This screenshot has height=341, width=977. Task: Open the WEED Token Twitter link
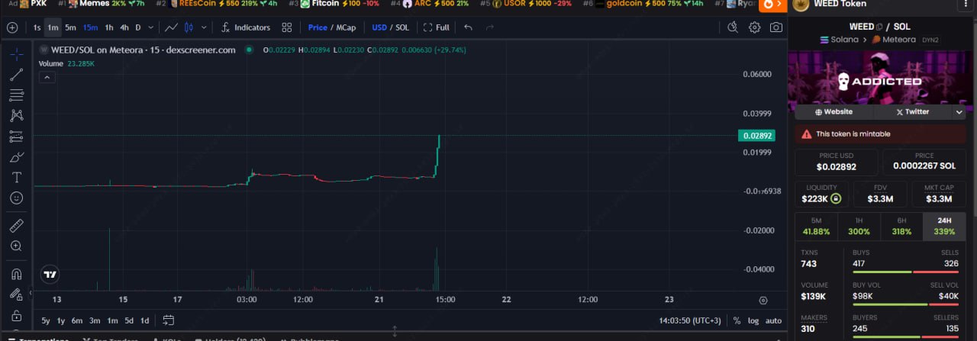[912, 111]
